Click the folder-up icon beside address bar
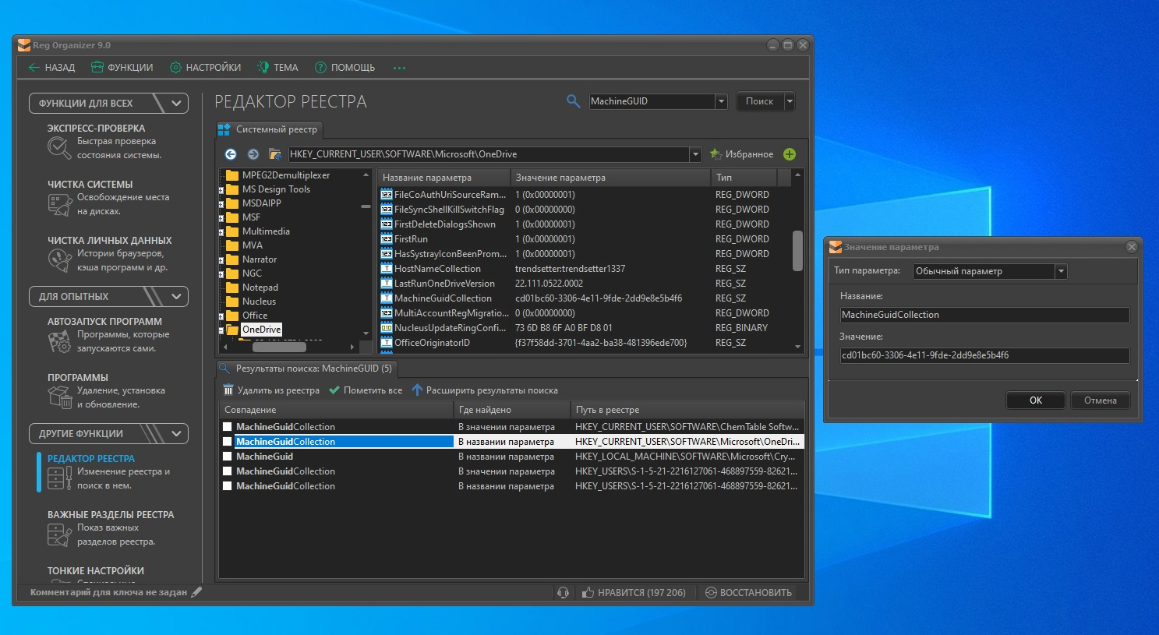The height and width of the screenshot is (635, 1159). 274,154
